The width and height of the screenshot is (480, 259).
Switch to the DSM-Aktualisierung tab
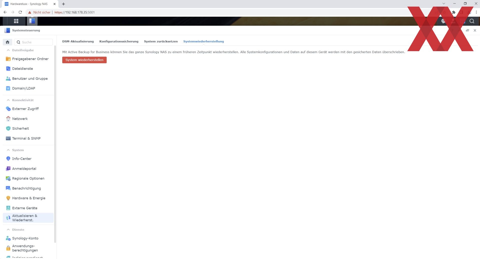(x=78, y=41)
